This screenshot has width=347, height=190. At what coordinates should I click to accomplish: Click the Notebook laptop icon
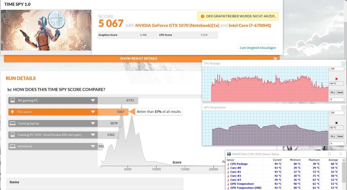click(x=12, y=146)
